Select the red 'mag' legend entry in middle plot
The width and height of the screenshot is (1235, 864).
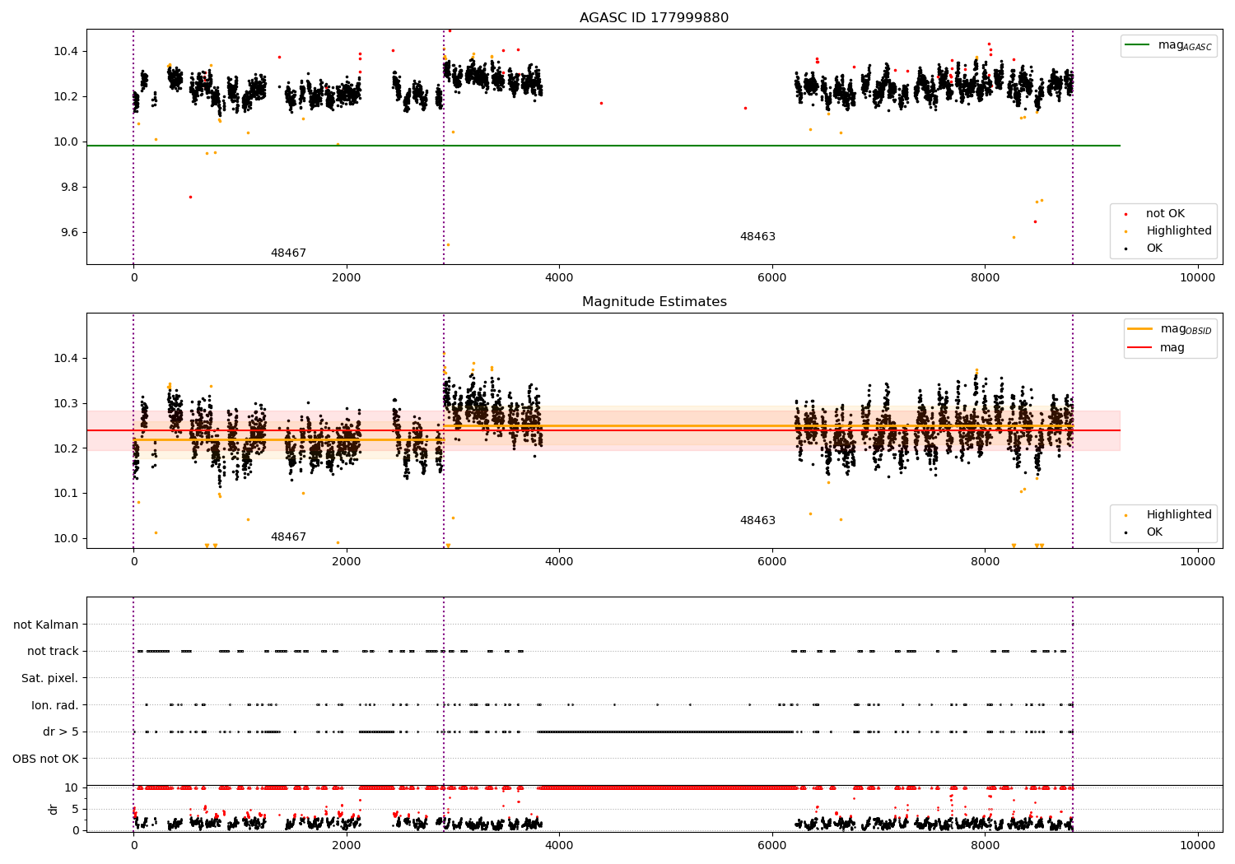[1157, 348]
